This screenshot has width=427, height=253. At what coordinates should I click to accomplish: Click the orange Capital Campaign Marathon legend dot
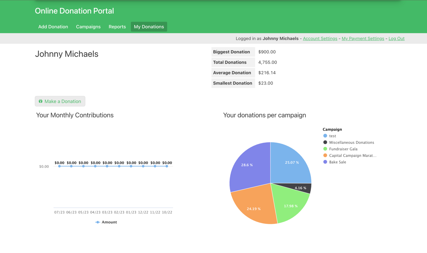pyautogui.click(x=325, y=155)
